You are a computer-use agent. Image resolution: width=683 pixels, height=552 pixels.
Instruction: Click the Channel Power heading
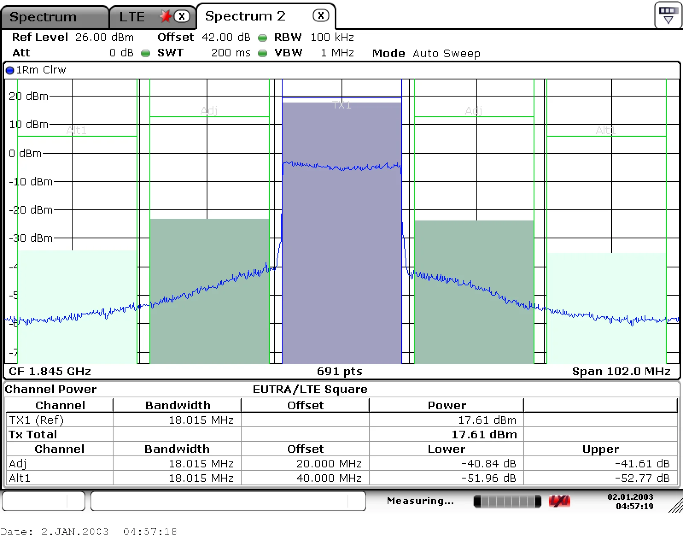(x=50, y=389)
